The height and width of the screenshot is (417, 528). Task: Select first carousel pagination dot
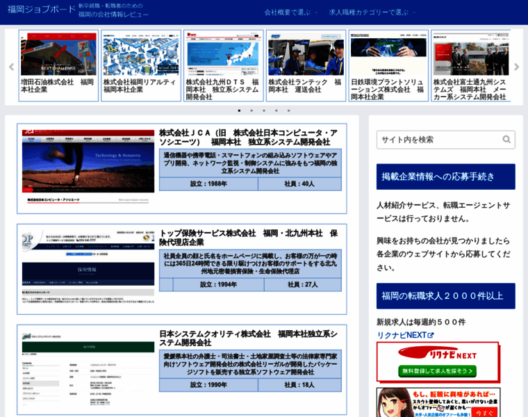tap(239, 111)
